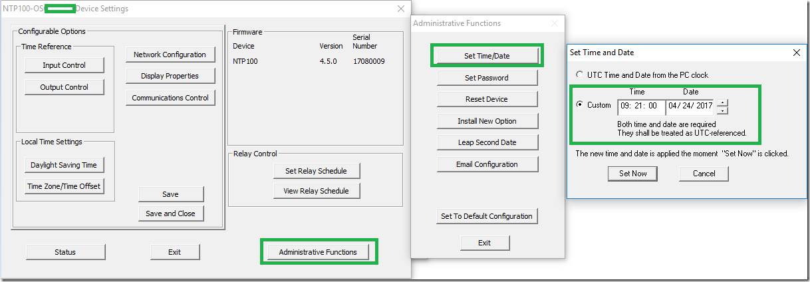
Task: Open Network Configuration
Action: [170, 55]
